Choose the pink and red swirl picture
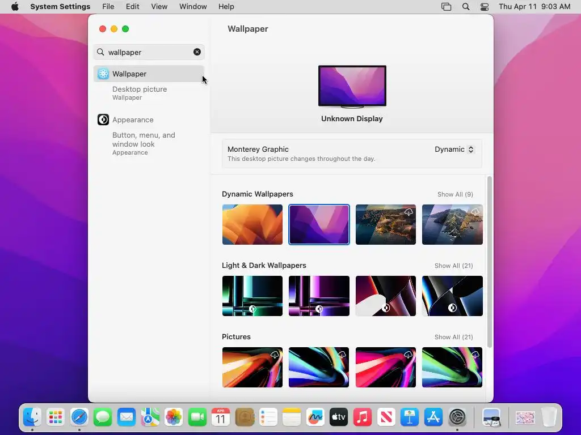This screenshot has width=581, height=435. [386, 367]
